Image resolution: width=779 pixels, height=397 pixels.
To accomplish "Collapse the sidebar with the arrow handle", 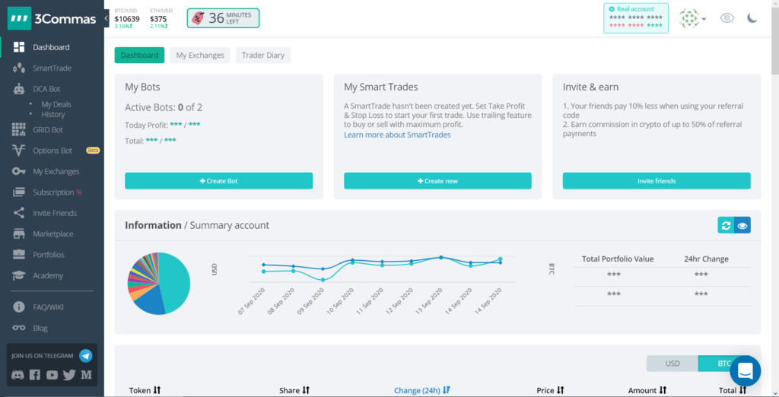I will coord(107,18).
